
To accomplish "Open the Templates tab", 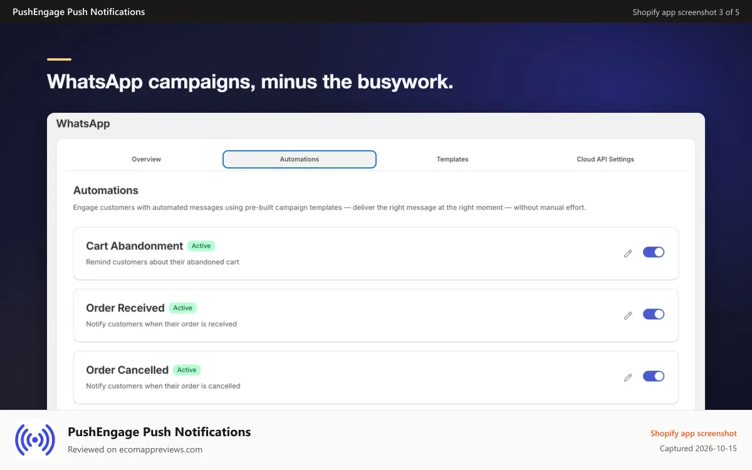I will point(452,159).
